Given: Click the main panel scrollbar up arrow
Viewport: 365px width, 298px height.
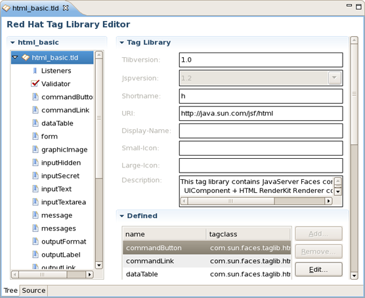Looking at the screenshot, I should (354, 40).
